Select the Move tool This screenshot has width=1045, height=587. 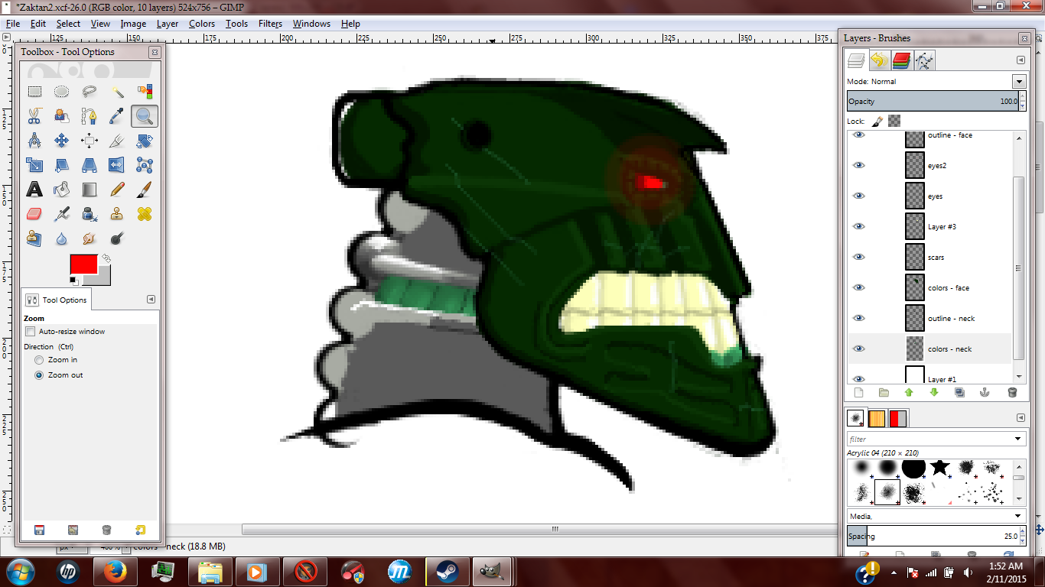pos(61,141)
